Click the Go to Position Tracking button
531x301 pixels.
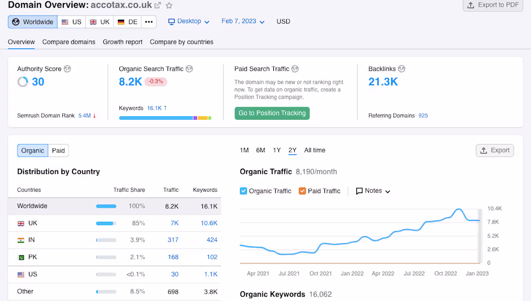[x=272, y=113]
